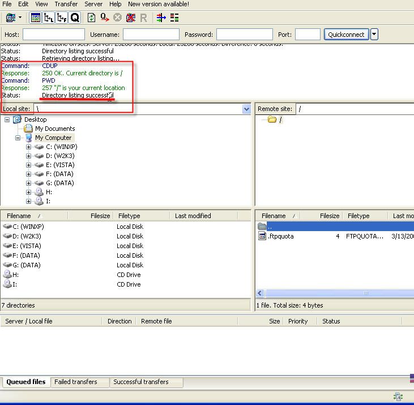Click the Quickconnect button
The width and height of the screenshot is (414, 405).
346,35
